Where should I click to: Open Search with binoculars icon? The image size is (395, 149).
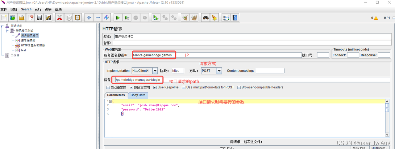pyautogui.click(x=206, y=18)
